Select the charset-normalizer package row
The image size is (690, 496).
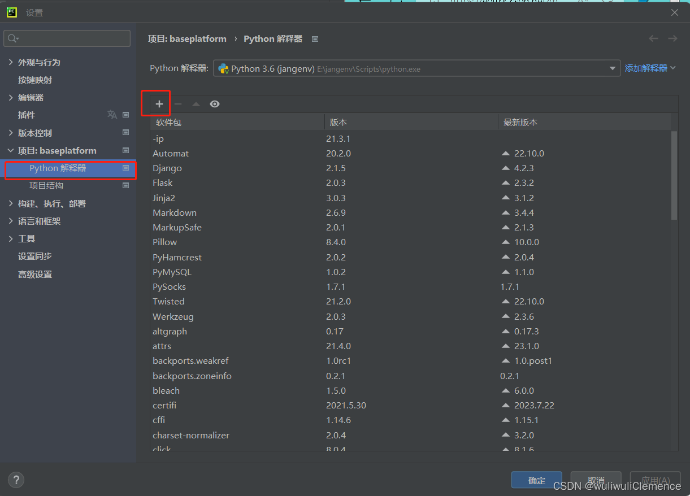pos(410,435)
